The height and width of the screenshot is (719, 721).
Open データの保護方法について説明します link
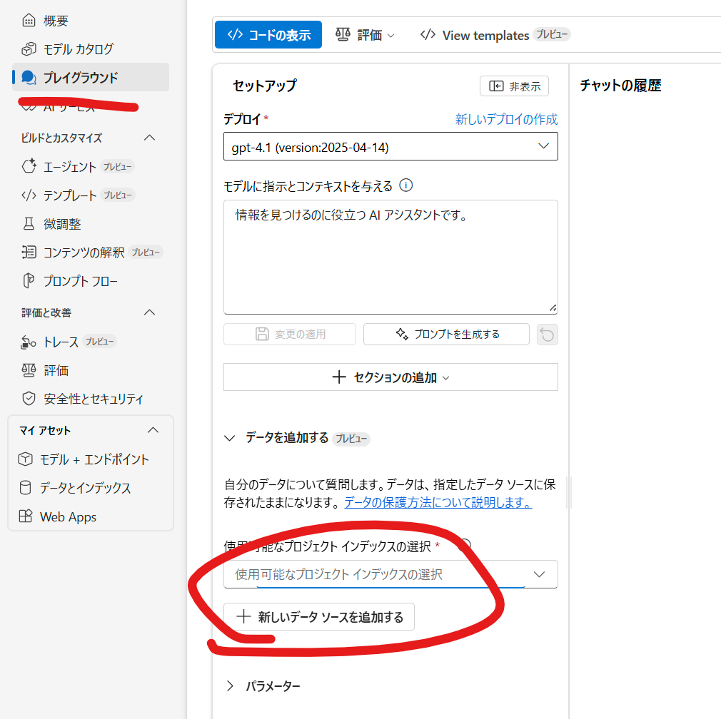click(x=438, y=503)
